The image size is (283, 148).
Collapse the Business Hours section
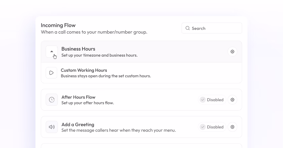(52, 52)
